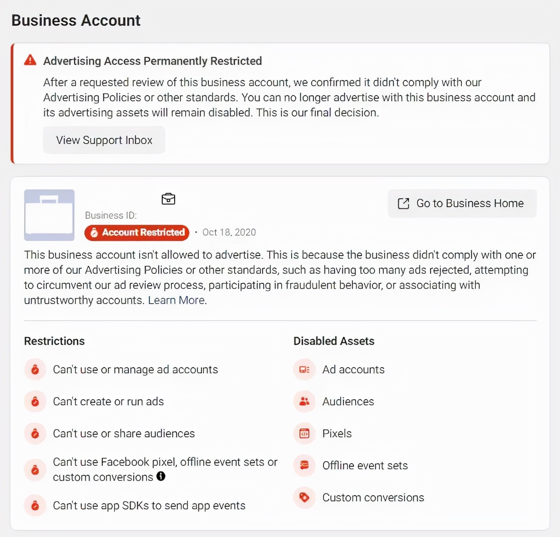Click the Audiences people icon

pos(304,401)
